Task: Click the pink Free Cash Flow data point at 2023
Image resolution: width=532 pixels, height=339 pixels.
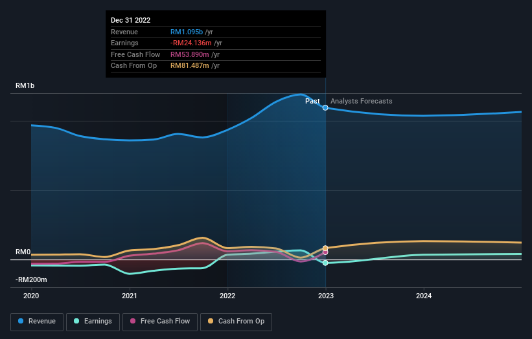Action: [325, 252]
